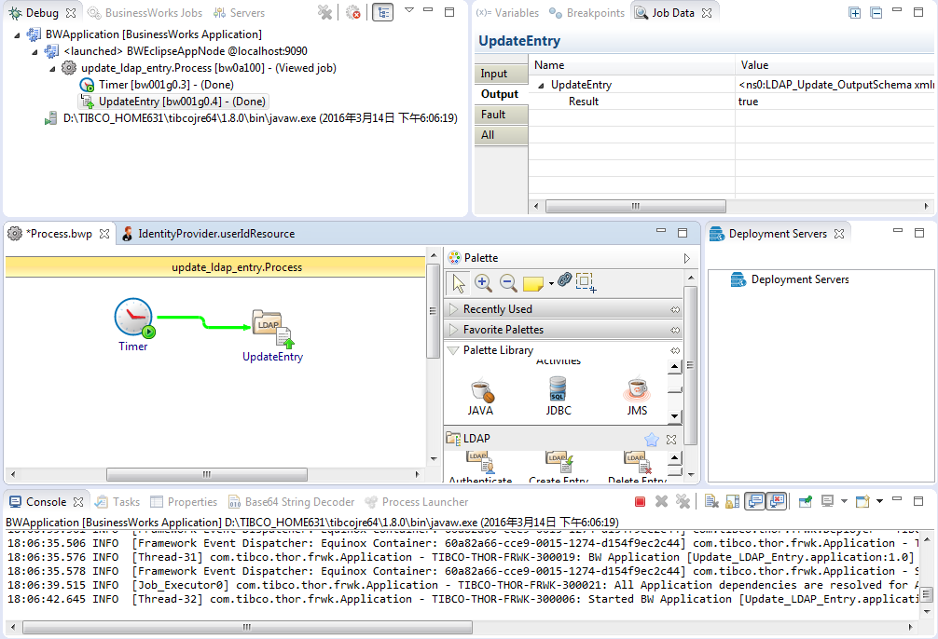The image size is (938, 639).
Task: Collapse UpdateEntry row in Job Data table
Action: point(541,86)
